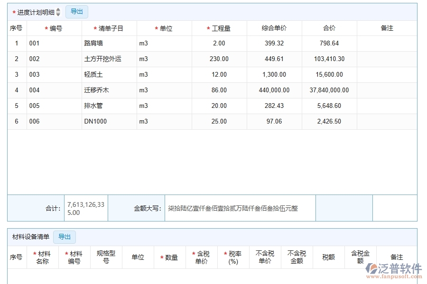427x284 pixels.
Task: Click the 导出 button for 进度计划明细
Action: [76, 11]
